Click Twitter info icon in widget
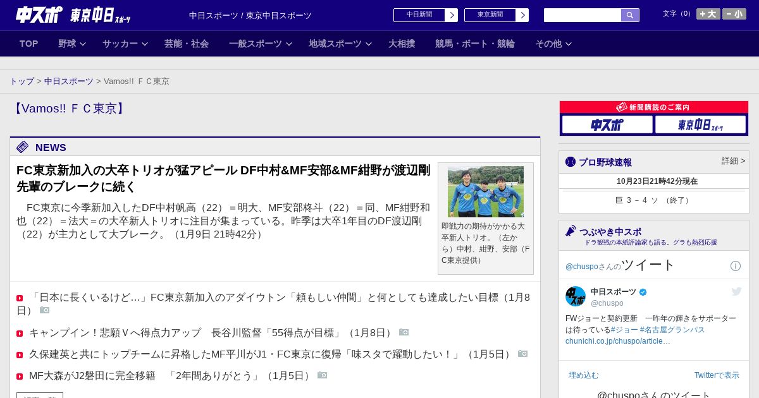The height and width of the screenshot is (398, 759). click(736, 266)
